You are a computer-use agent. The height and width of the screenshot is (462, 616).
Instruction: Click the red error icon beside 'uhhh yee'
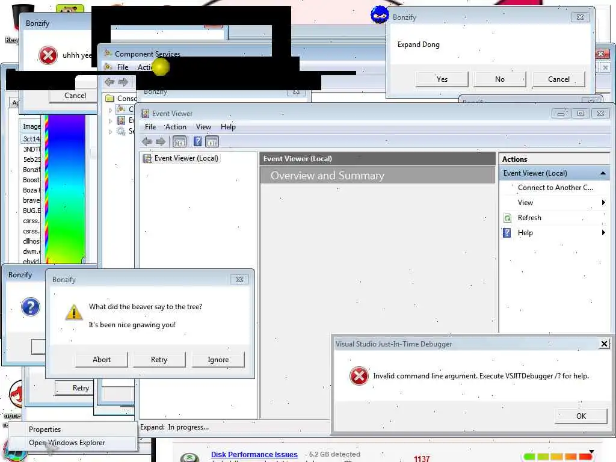[48, 55]
